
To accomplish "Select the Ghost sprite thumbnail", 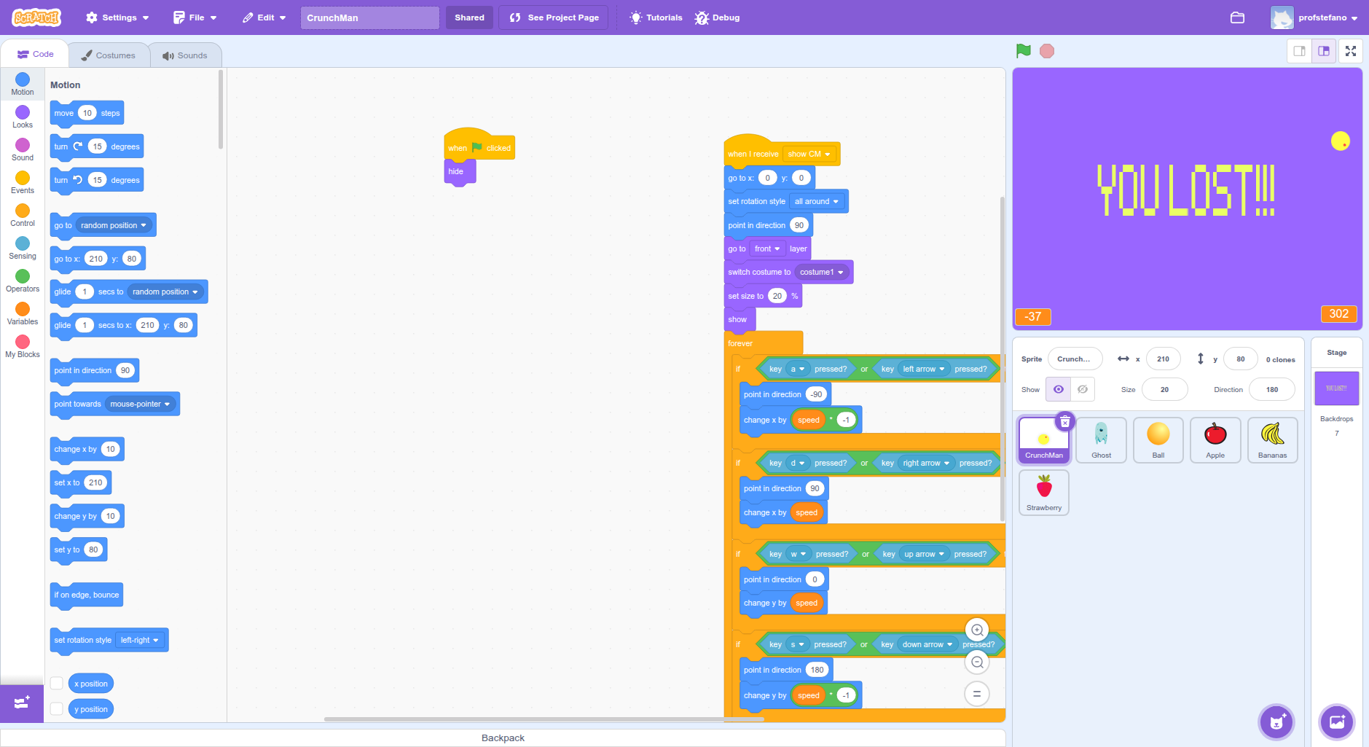I will (1101, 440).
